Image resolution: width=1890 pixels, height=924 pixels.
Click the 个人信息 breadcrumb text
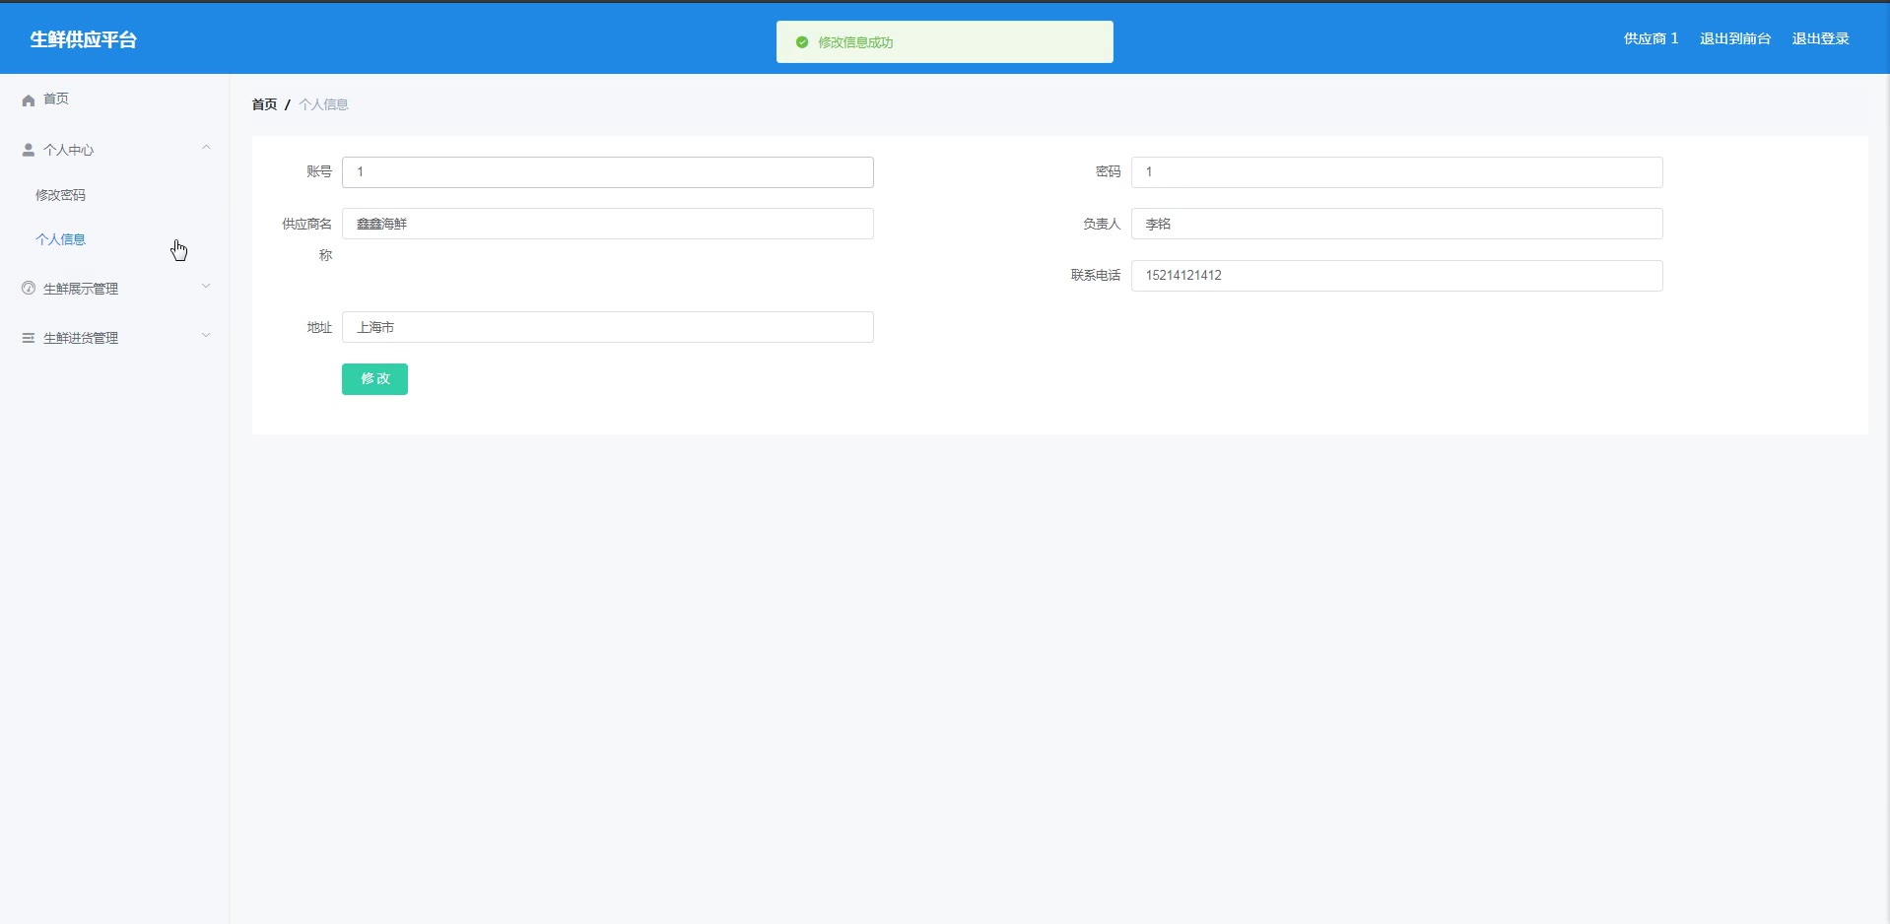(323, 104)
